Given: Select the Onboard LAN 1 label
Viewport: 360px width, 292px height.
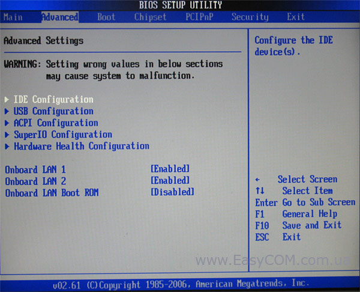Looking at the screenshot, I should pos(35,169).
